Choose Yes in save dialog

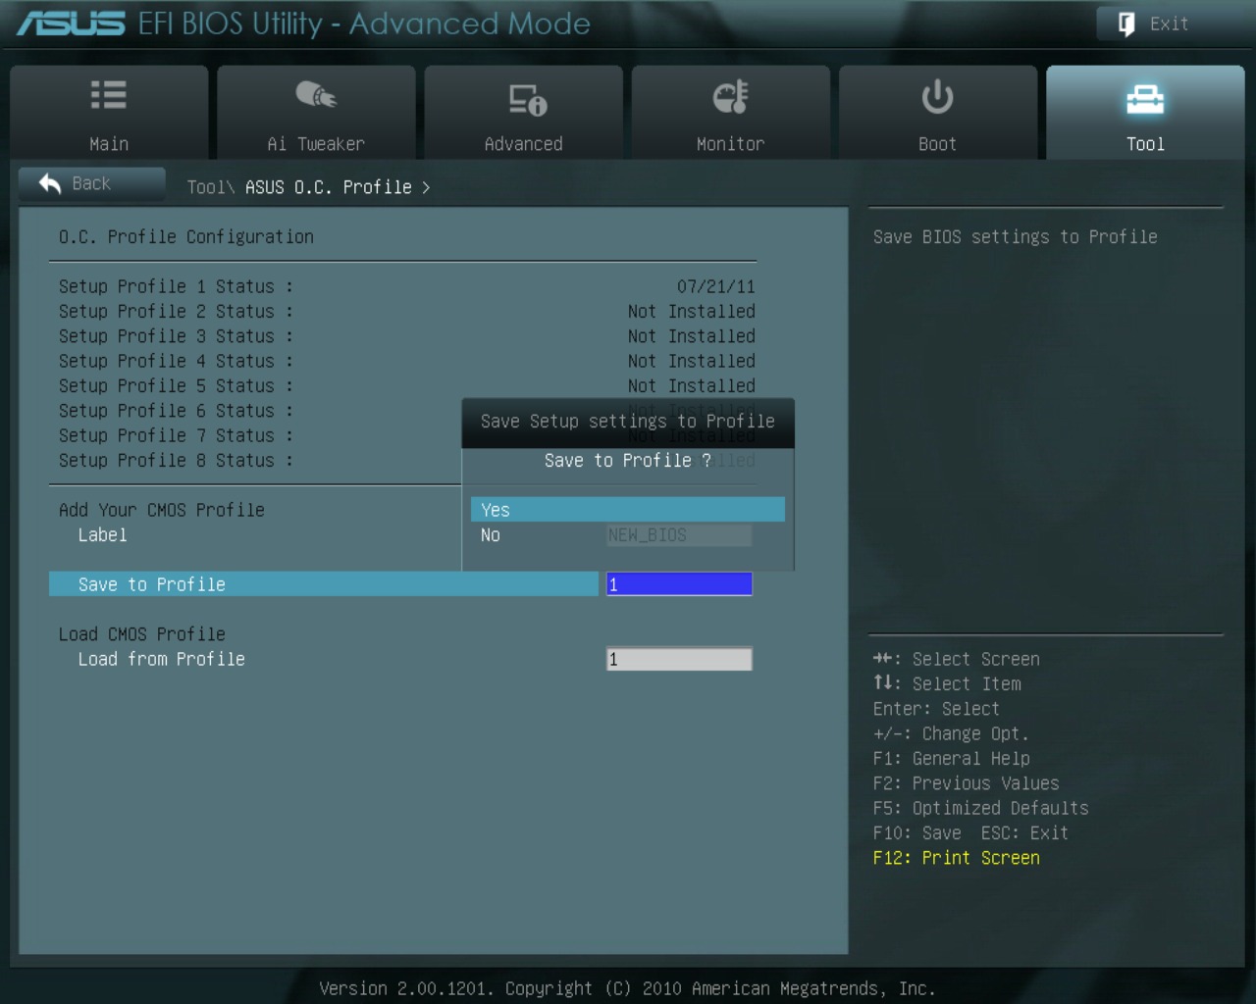[x=627, y=510]
